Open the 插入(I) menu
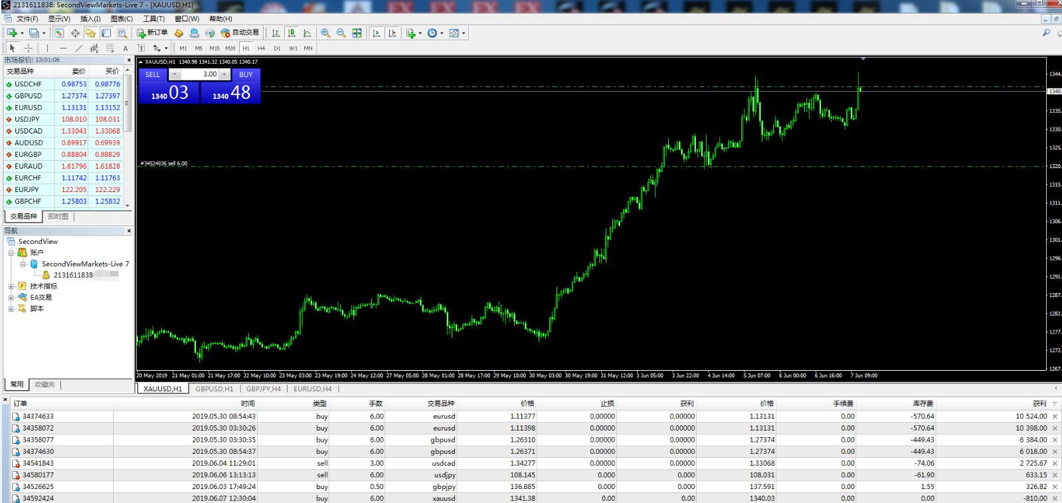1062x503 pixels. (x=90, y=19)
